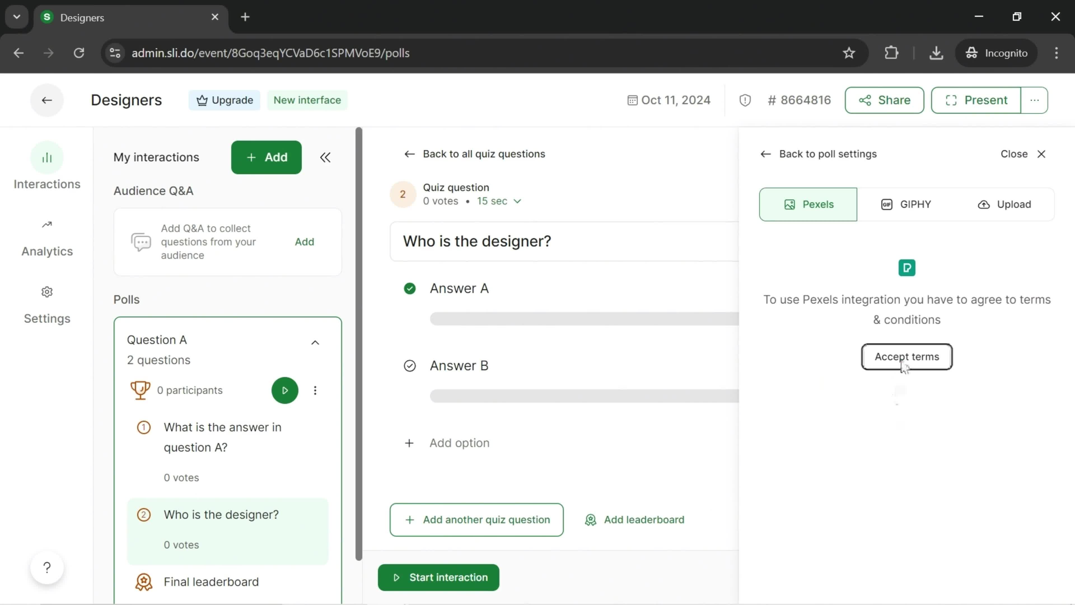
Task: Click the Interactions panel icon
Action: (x=46, y=157)
